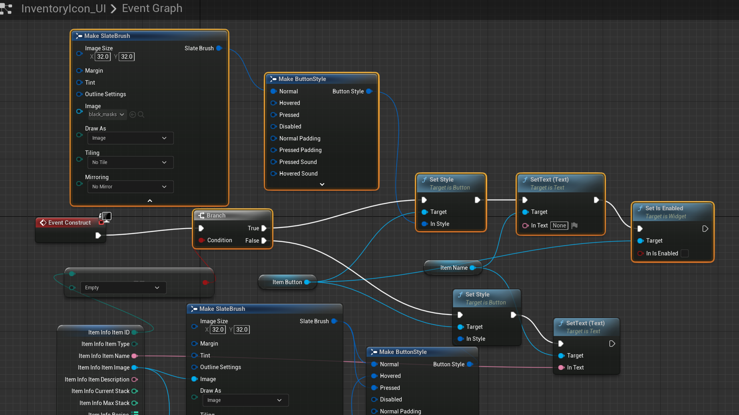The height and width of the screenshot is (415, 739).
Task: Click the Item Button variable output pin
Action: click(307, 282)
